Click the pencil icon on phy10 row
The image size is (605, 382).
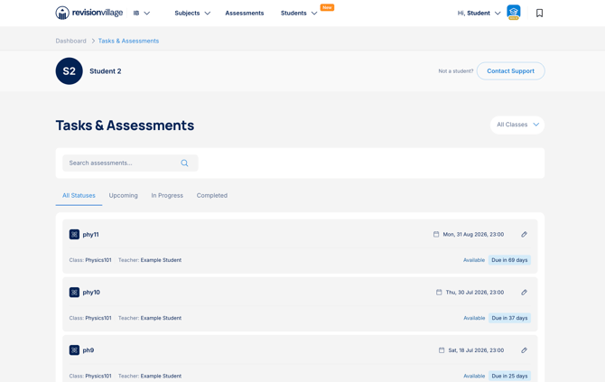pyautogui.click(x=524, y=292)
